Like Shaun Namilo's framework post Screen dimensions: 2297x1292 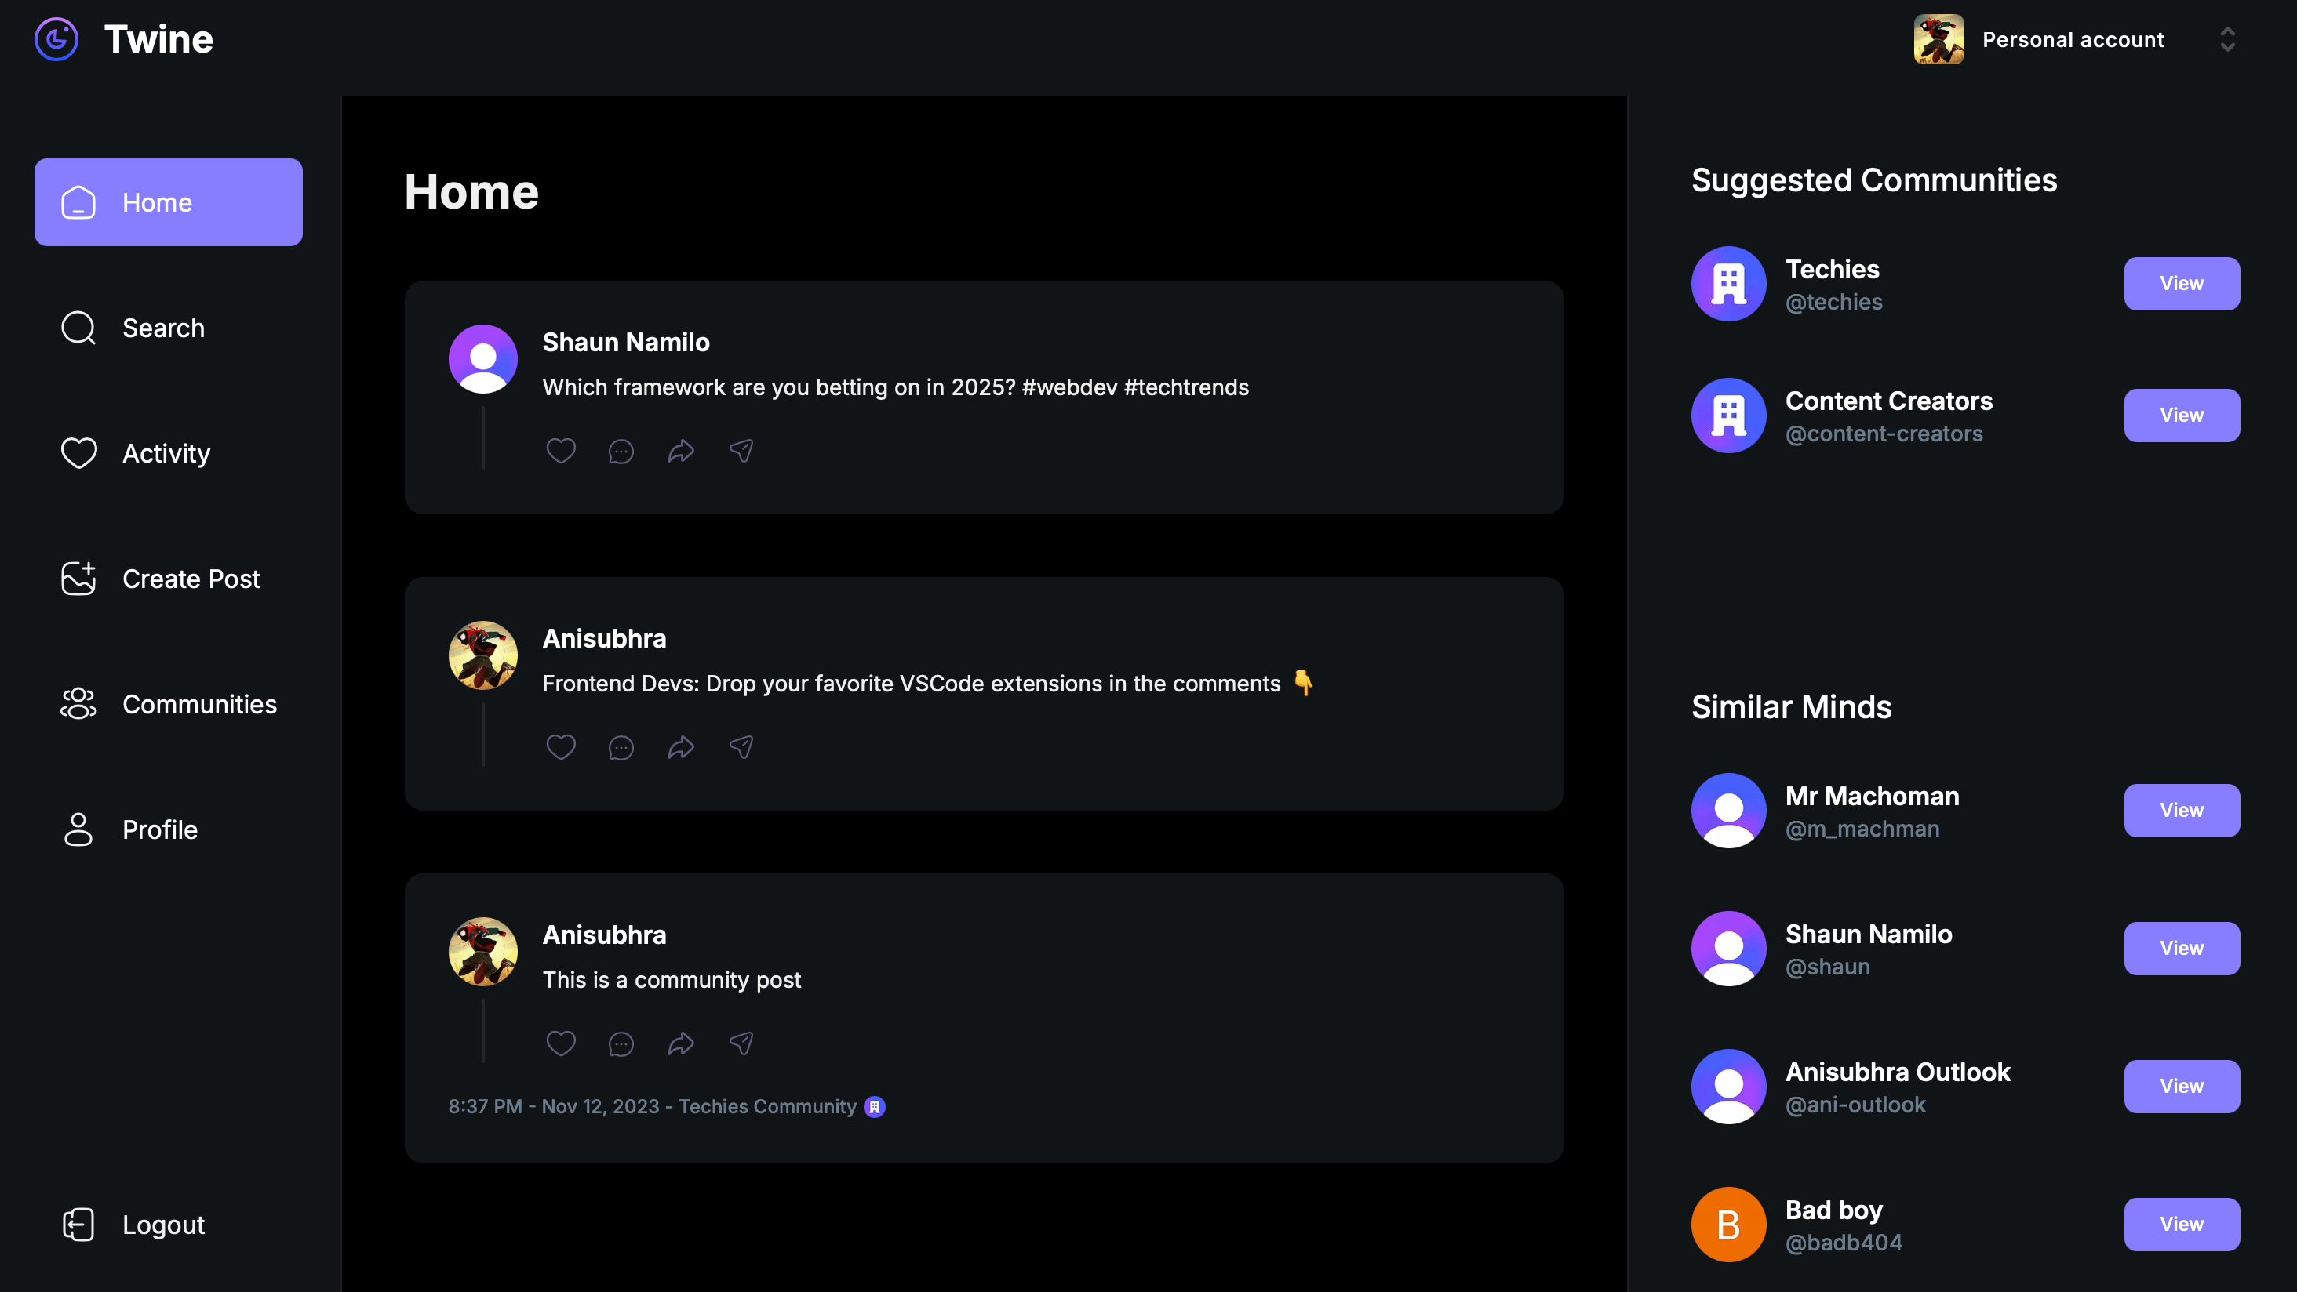click(x=561, y=451)
